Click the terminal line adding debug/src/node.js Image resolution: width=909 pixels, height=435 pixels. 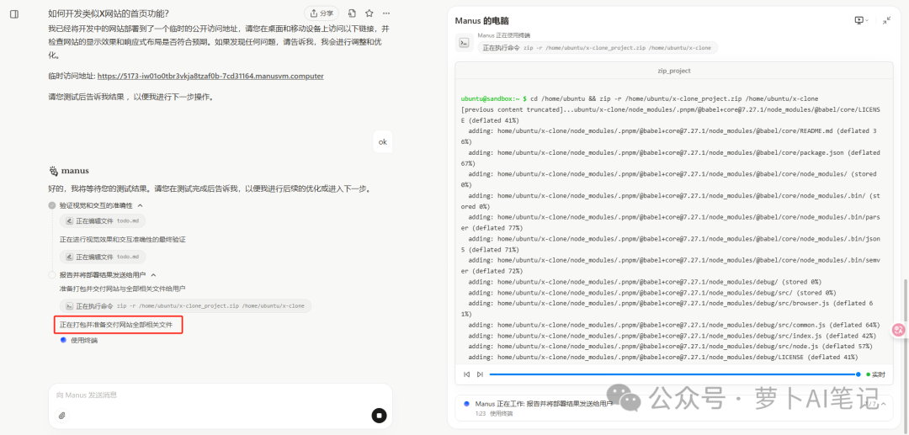coord(668,347)
